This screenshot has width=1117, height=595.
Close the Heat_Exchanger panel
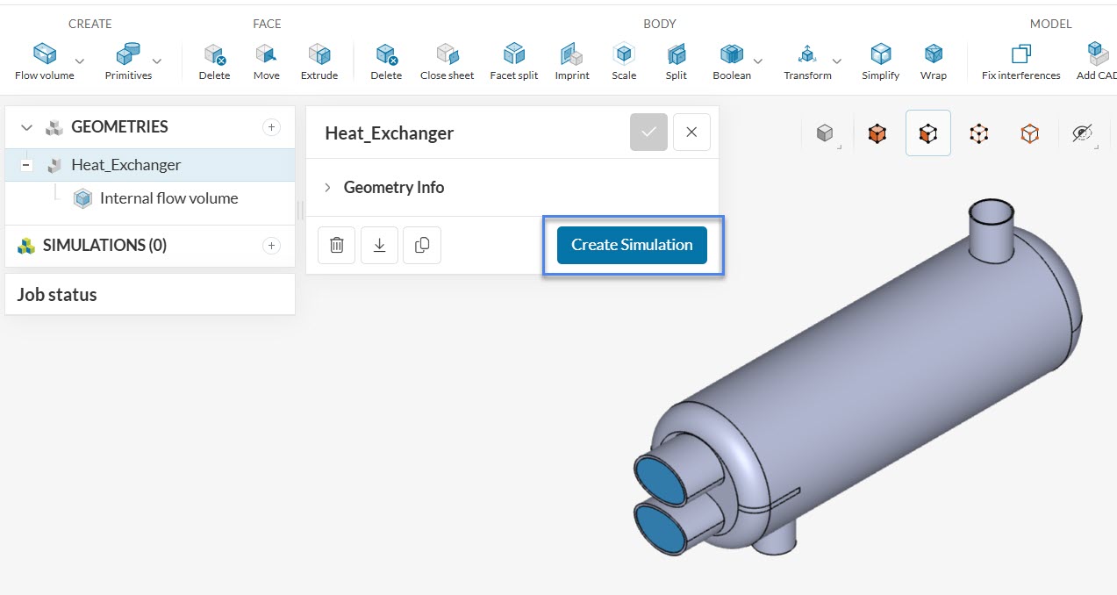point(691,133)
